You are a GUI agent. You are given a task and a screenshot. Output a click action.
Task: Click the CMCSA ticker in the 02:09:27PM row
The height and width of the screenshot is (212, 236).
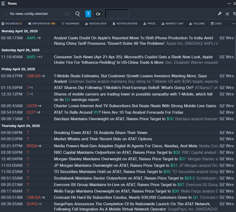click(34, 76)
